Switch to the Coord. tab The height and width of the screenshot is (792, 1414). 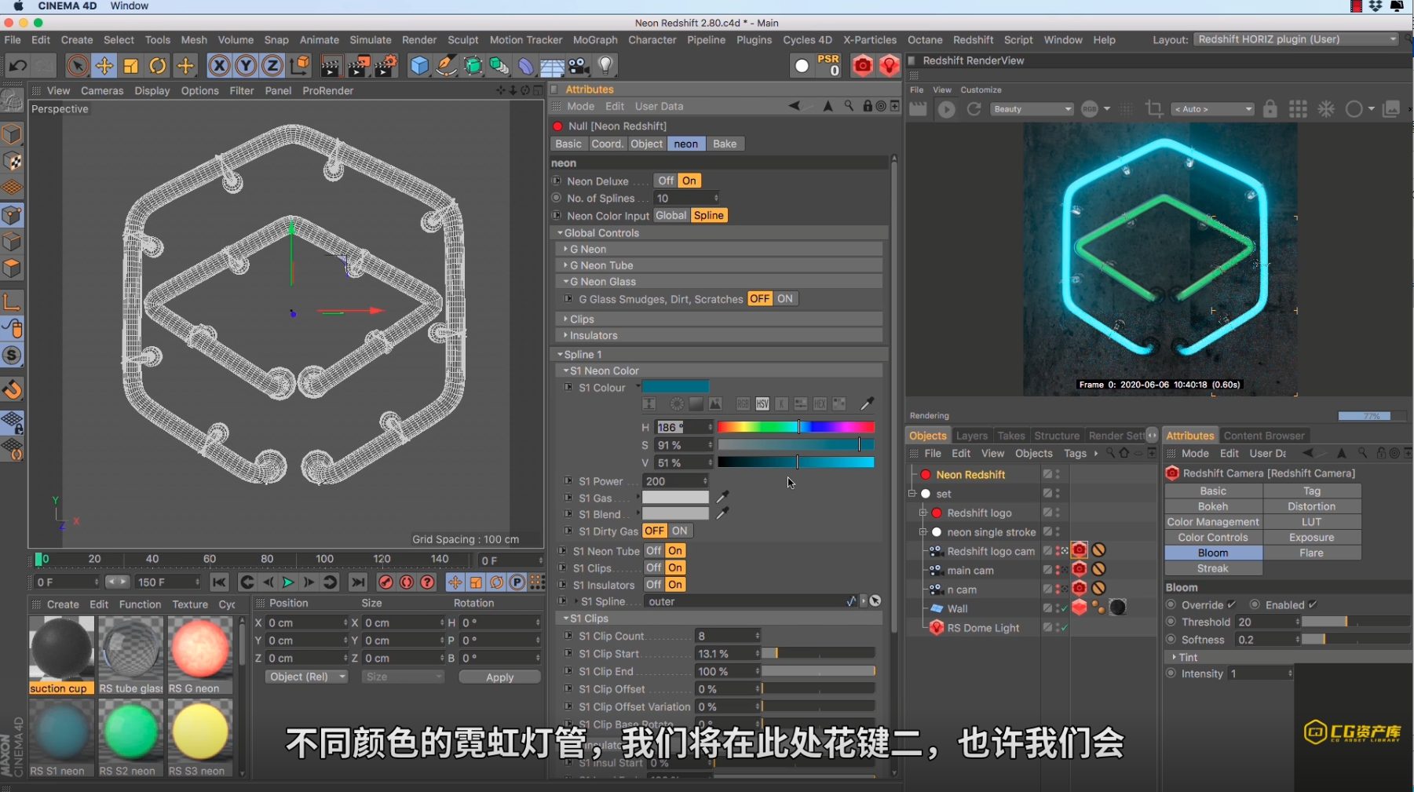point(607,144)
